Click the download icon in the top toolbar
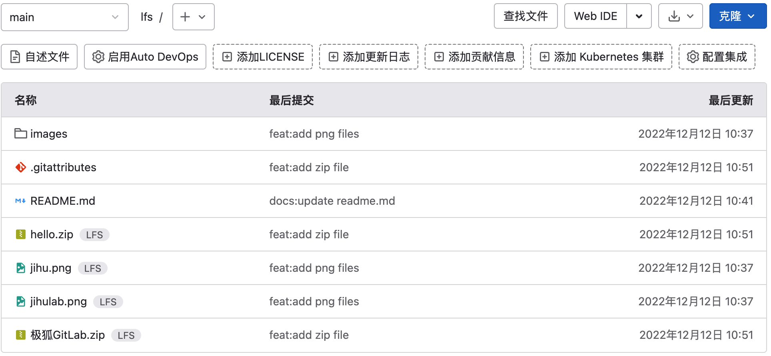 [674, 16]
